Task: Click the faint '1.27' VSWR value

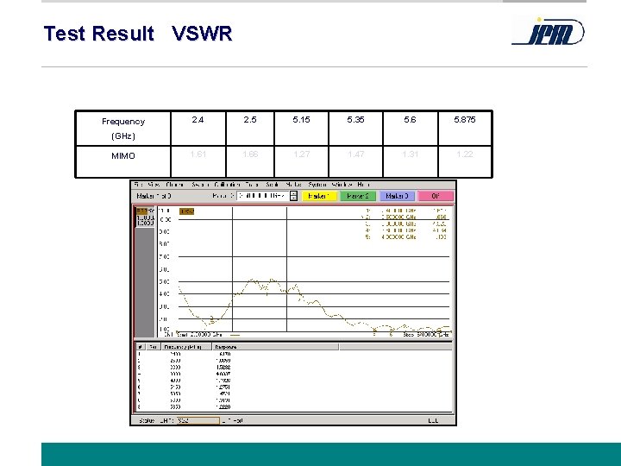Action: [x=302, y=154]
